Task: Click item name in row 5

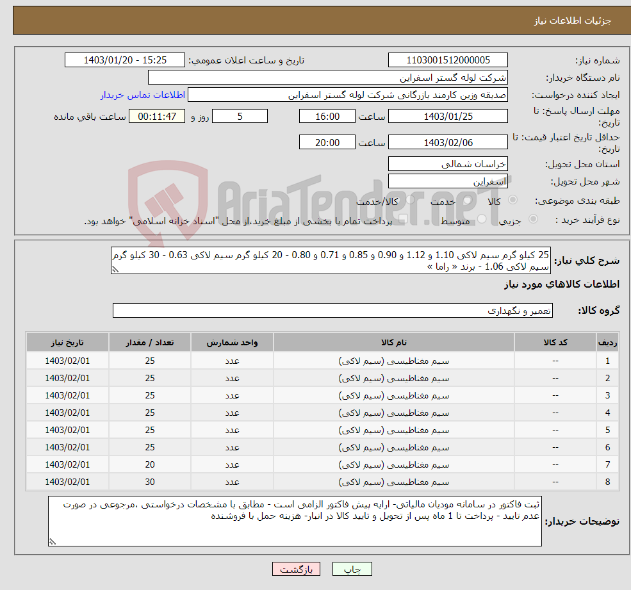Action: coord(393,430)
